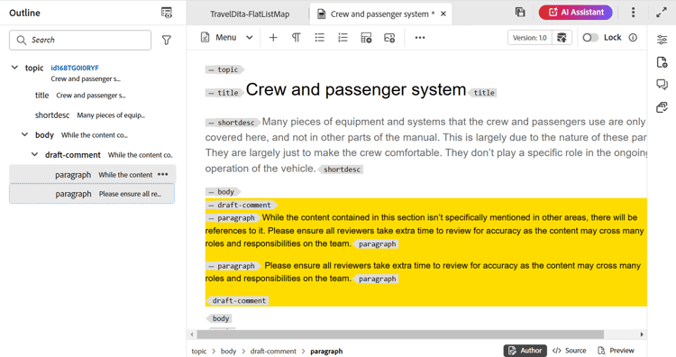Image resolution: width=676 pixels, height=357 pixels.
Task: Collapse the draft-comment node in Outline
Action: click(x=34, y=154)
